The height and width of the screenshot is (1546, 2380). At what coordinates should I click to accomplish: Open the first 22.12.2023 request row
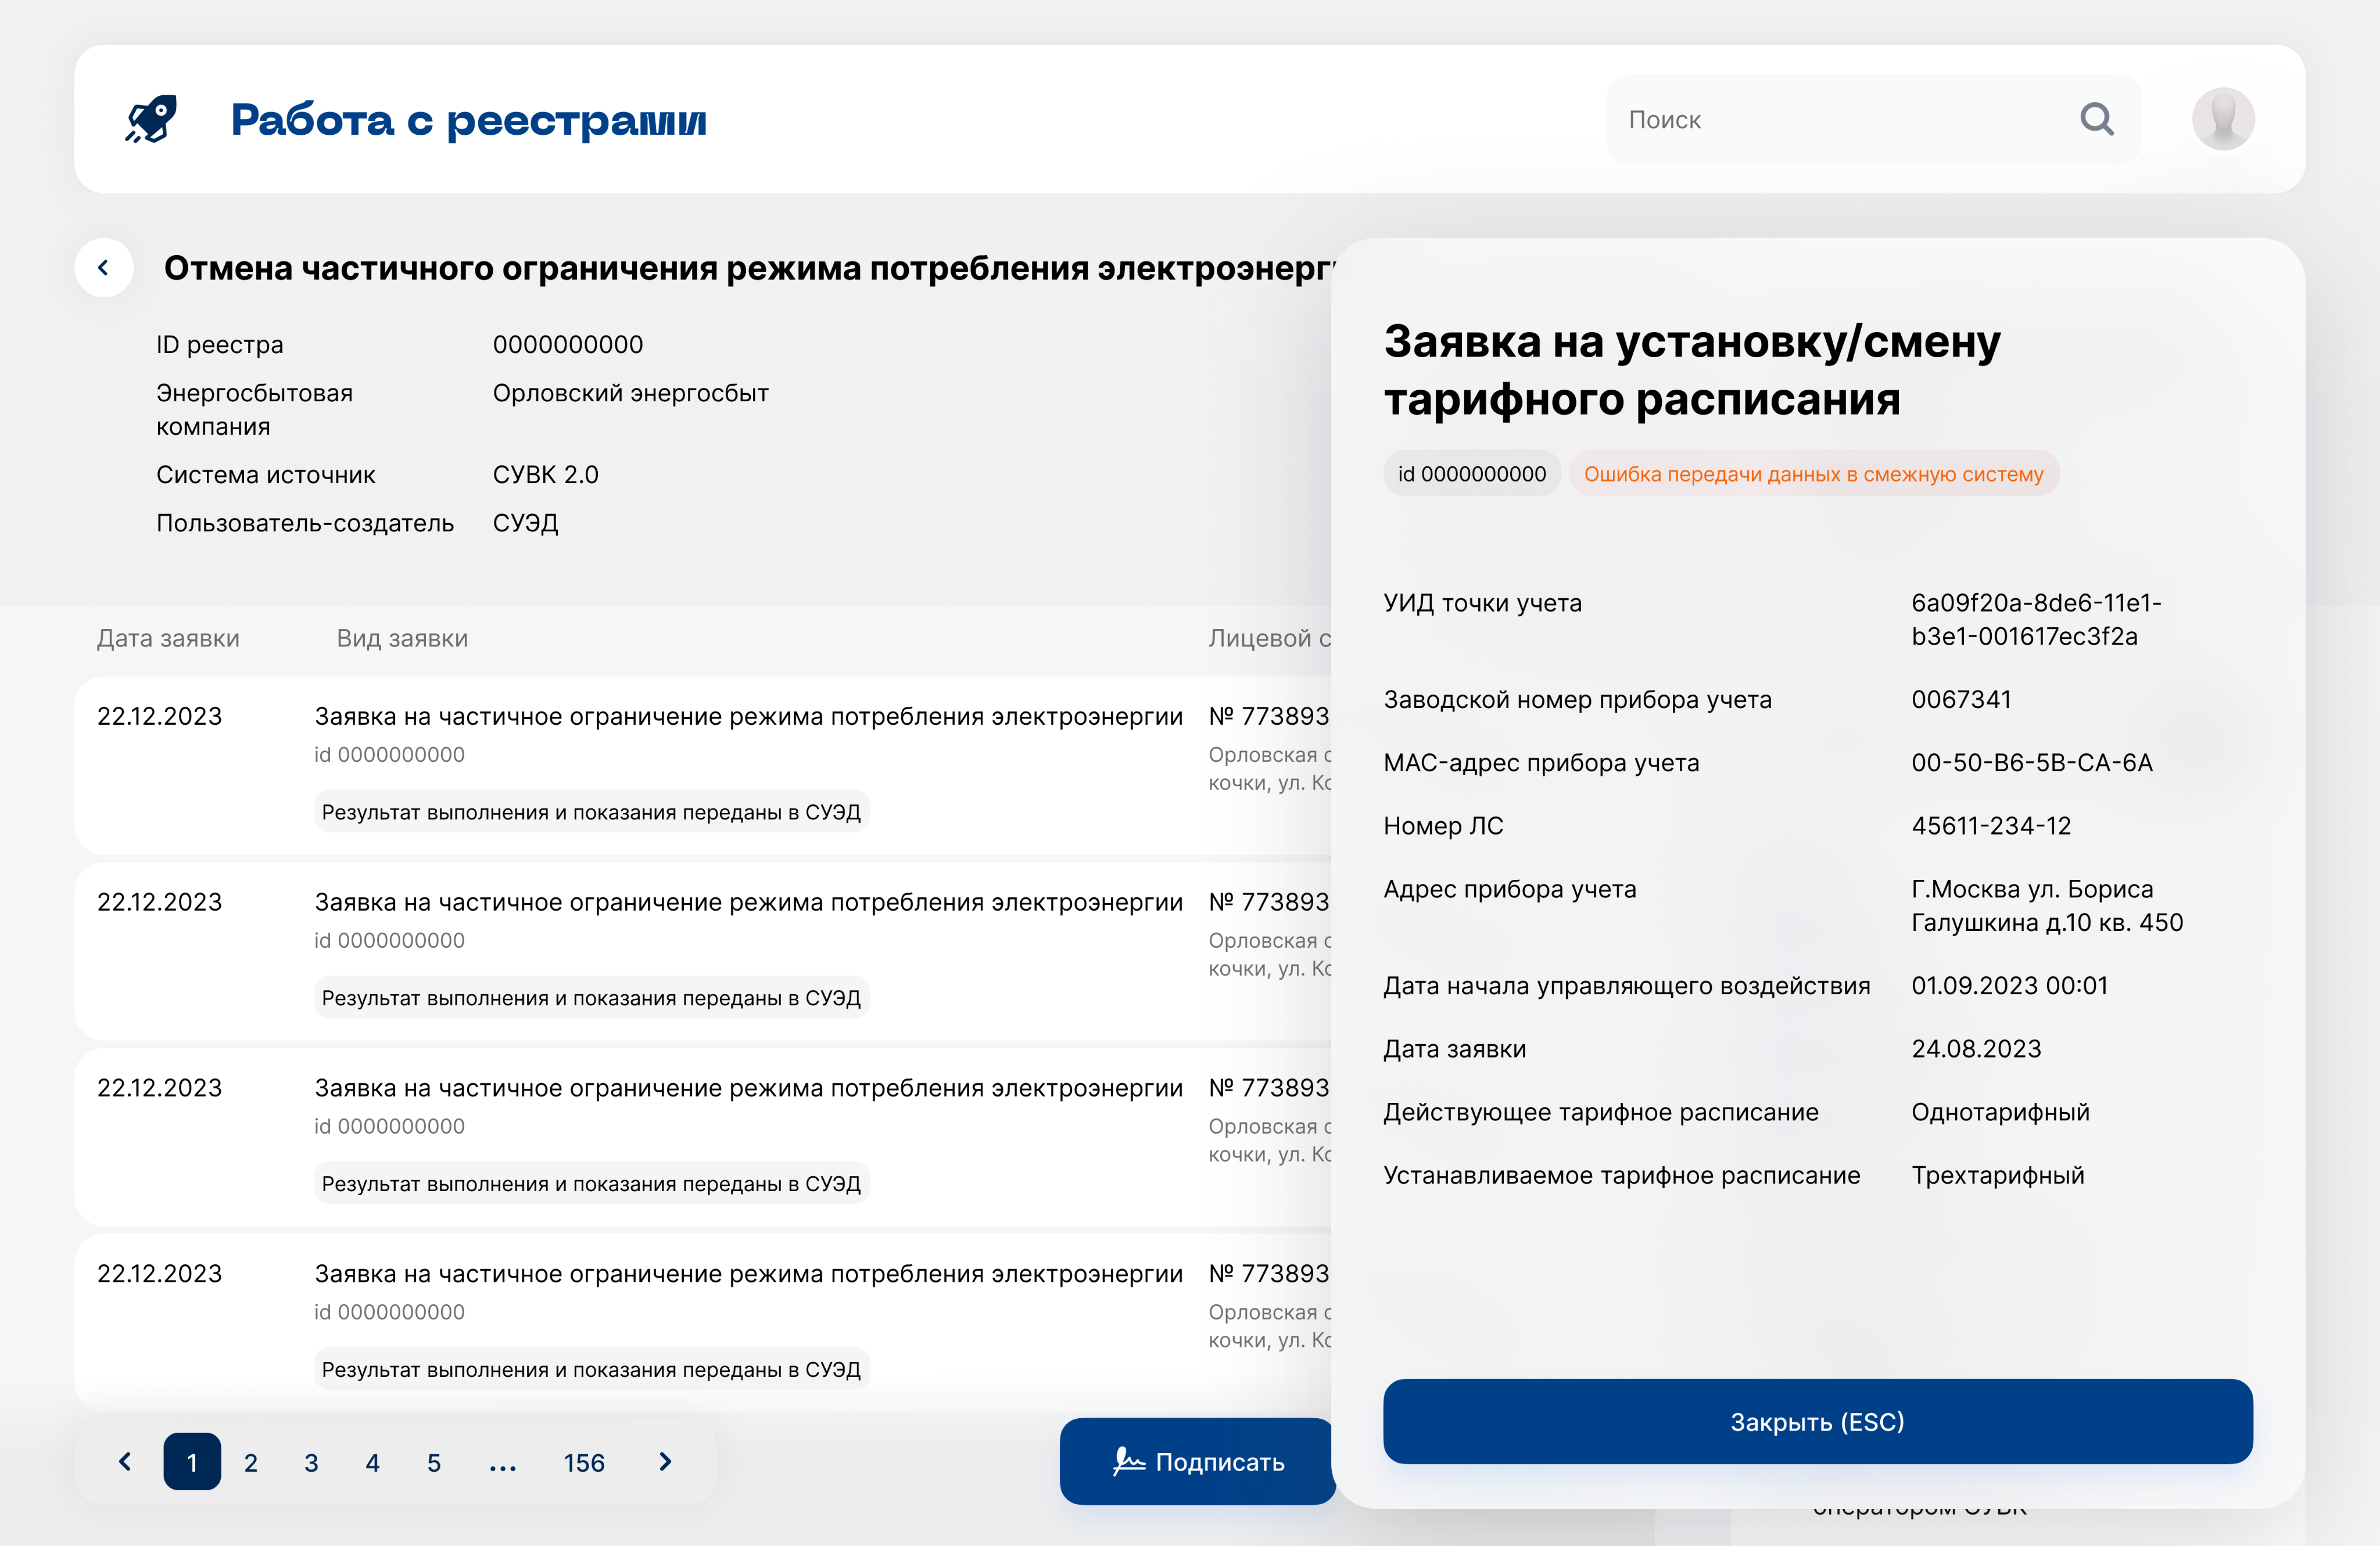[700, 764]
